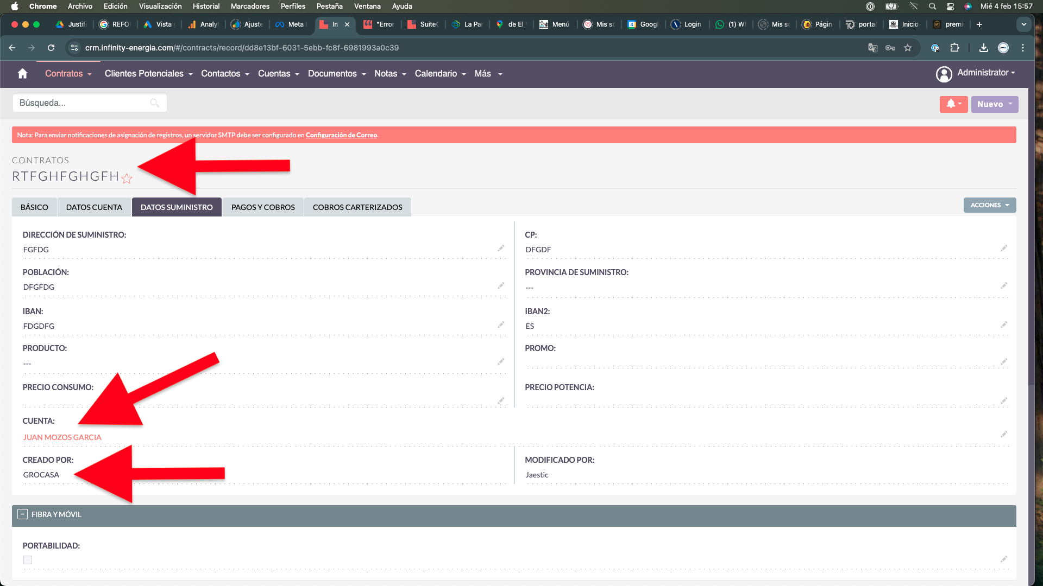
Task: Click the home icon in CRM navbar
Action: 22,74
